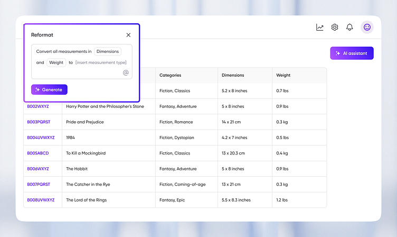Click the insert measurement type placeholder
The height and width of the screenshot is (237, 397).
click(x=101, y=62)
